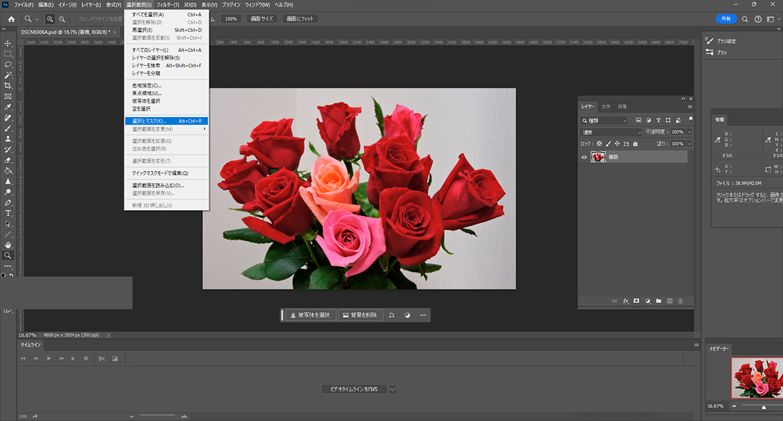Choose the Type tool in the toolbar

(x=8, y=213)
